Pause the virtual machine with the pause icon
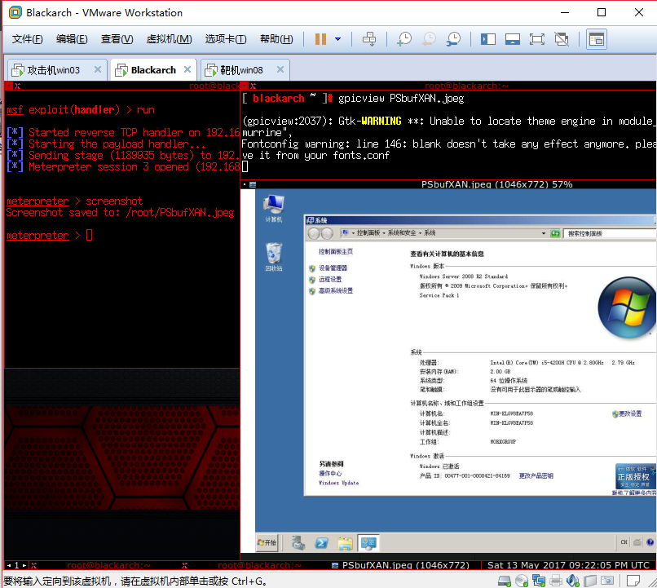Image resolution: width=657 pixels, height=588 pixels. (320, 39)
